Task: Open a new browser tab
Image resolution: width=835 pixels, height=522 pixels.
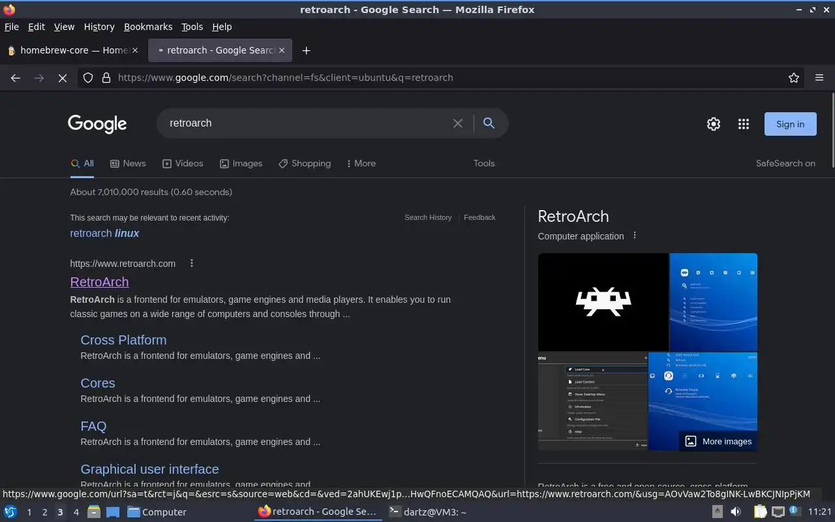Action: (306, 50)
